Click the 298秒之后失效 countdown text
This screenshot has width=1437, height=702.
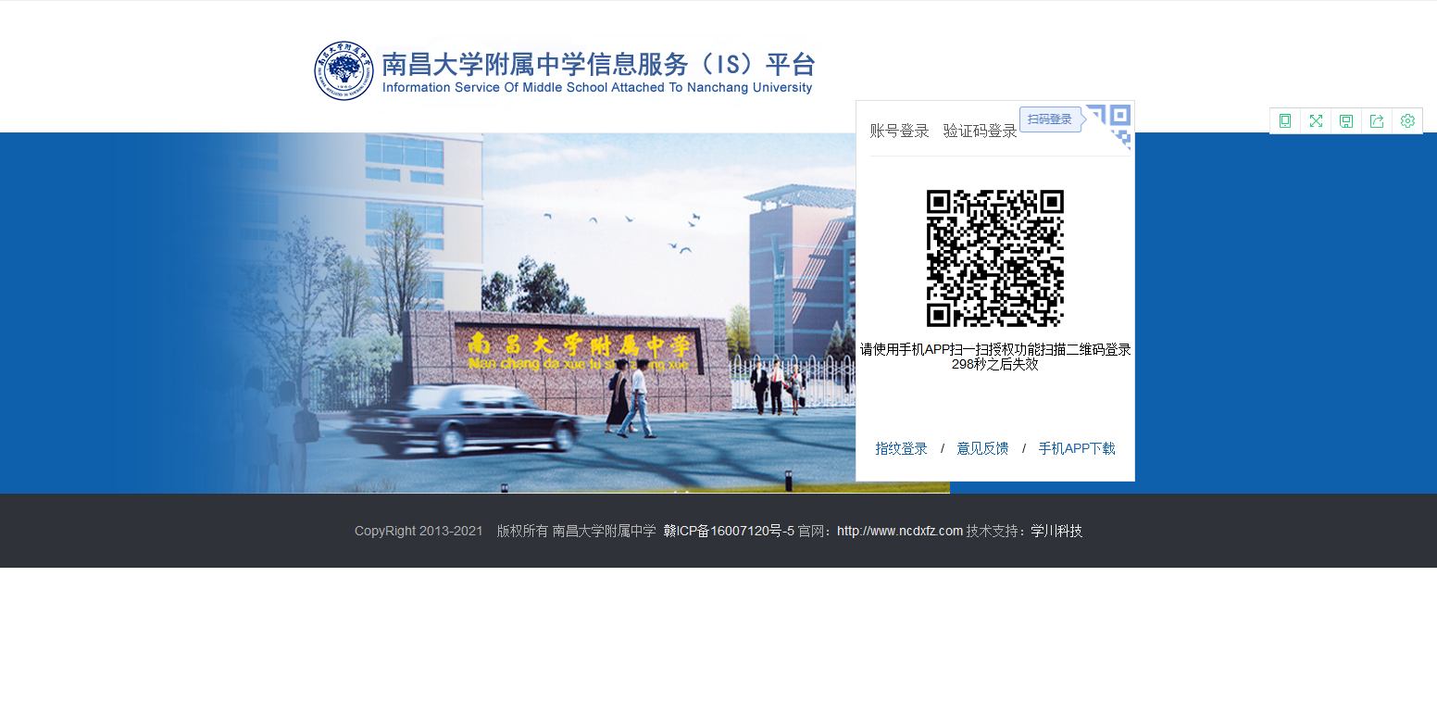coord(995,364)
